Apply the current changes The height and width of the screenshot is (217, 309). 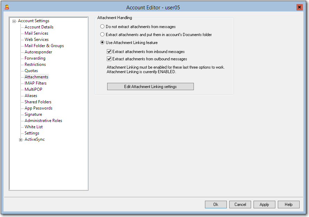pos(264,204)
